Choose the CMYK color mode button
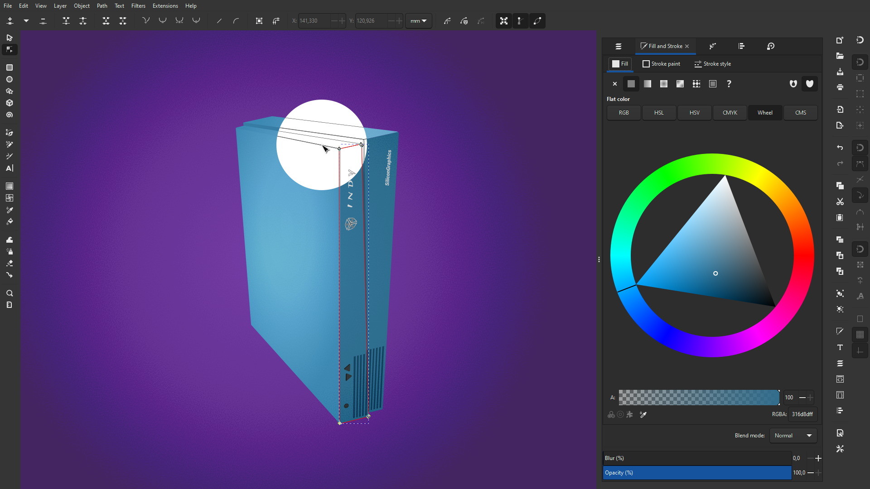Image resolution: width=870 pixels, height=489 pixels. [x=730, y=113]
